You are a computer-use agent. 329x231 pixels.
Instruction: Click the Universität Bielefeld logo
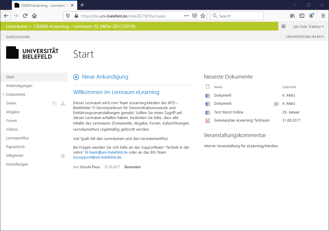pyautogui.click(x=32, y=53)
